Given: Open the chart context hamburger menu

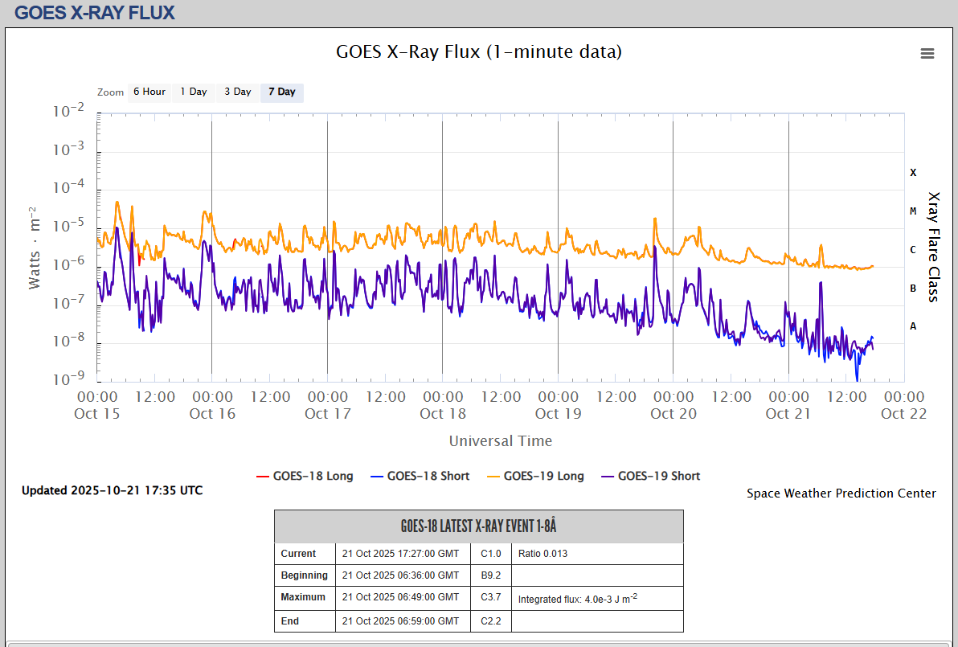Looking at the screenshot, I should tap(927, 54).
